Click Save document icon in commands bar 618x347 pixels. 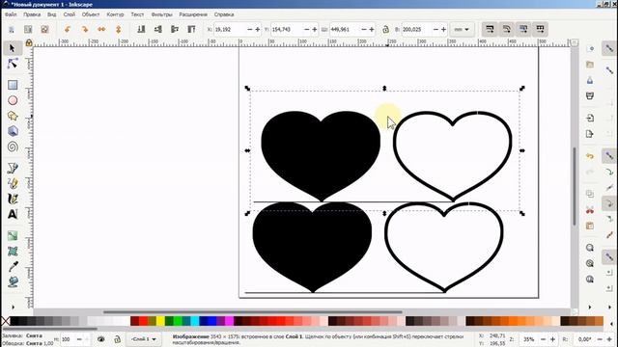[x=590, y=80]
